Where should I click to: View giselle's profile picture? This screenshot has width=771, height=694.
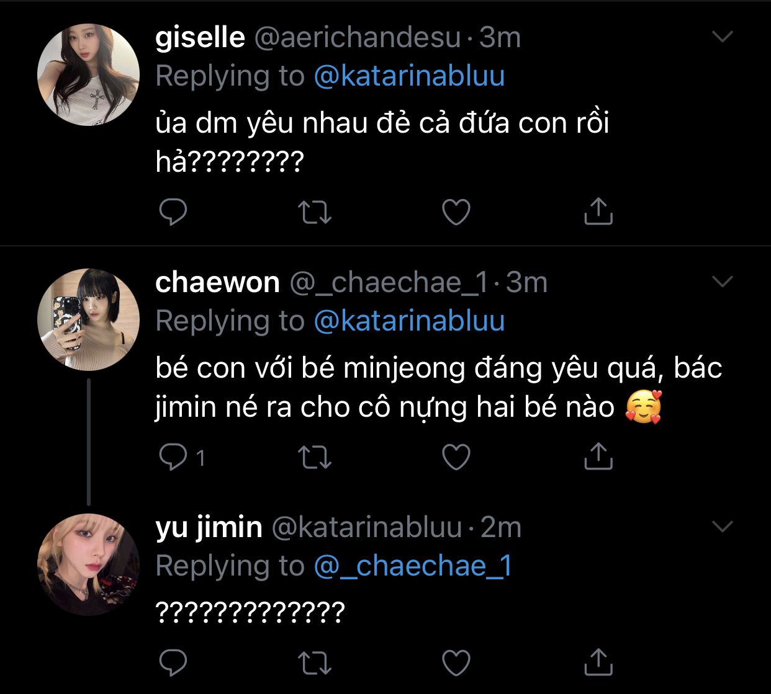click(x=88, y=74)
